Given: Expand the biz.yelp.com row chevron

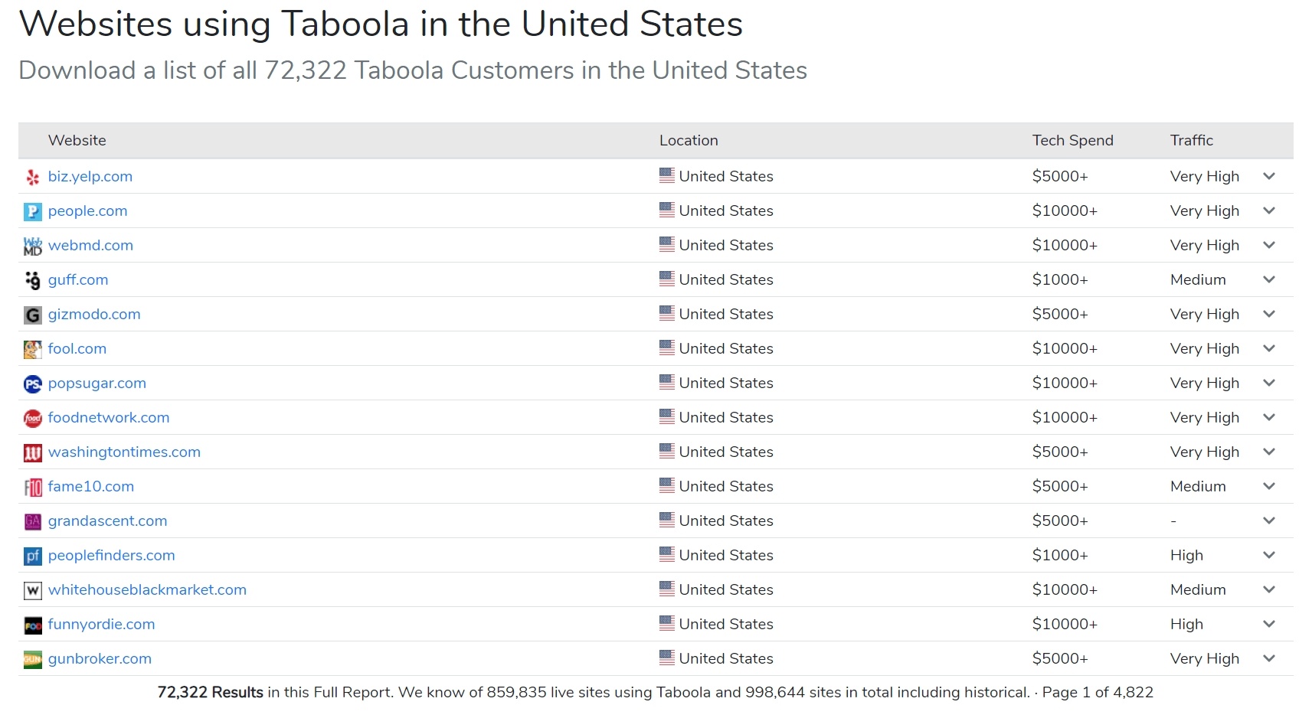Looking at the screenshot, I should coord(1269,176).
